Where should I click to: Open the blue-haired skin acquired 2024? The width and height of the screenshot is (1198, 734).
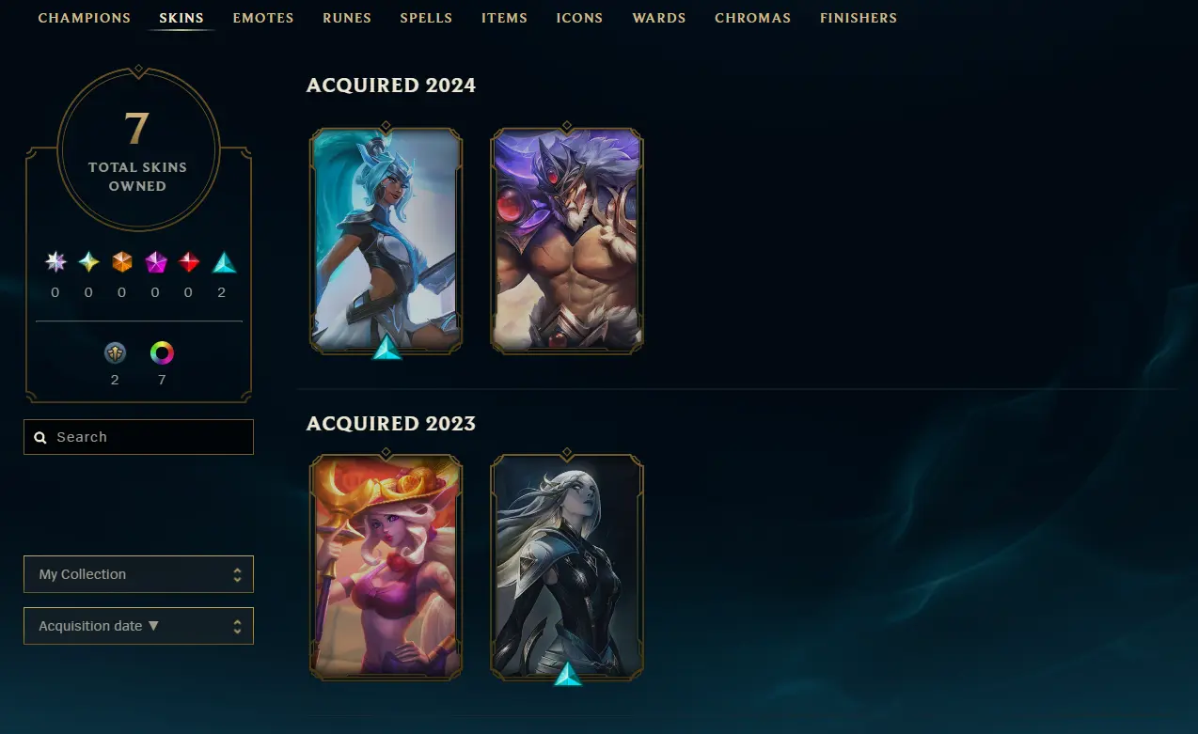386,241
